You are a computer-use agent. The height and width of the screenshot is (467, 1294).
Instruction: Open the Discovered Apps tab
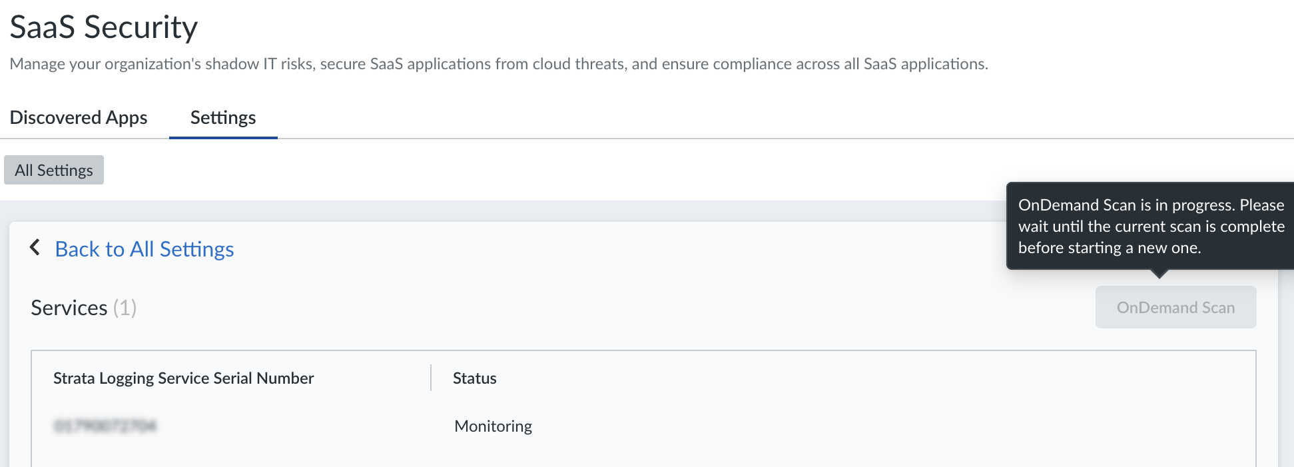[79, 118]
